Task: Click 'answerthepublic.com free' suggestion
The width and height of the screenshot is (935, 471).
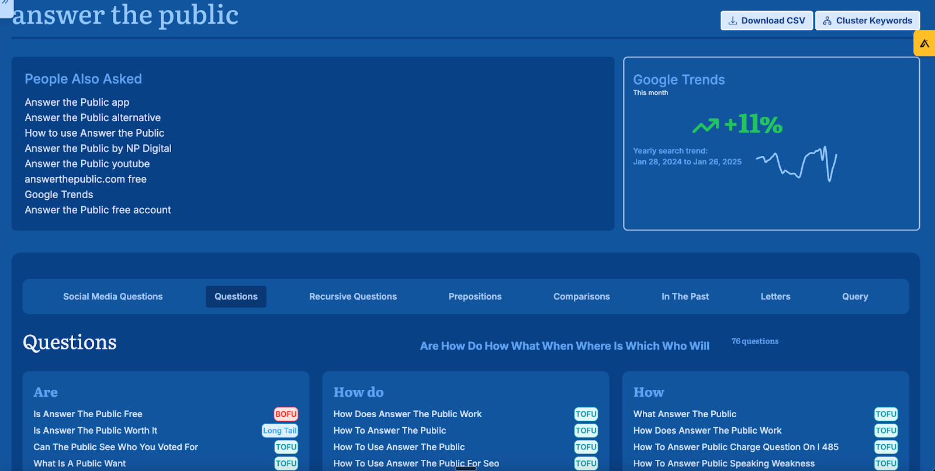Action: coord(85,179)
